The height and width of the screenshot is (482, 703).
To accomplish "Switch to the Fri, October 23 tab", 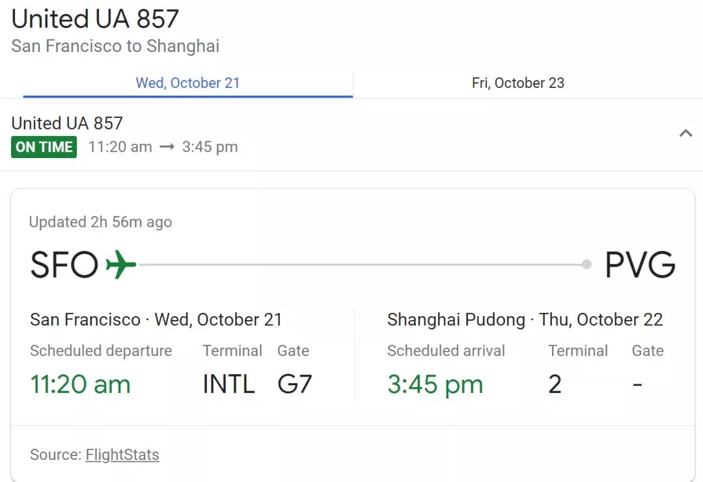I will 518,83.
